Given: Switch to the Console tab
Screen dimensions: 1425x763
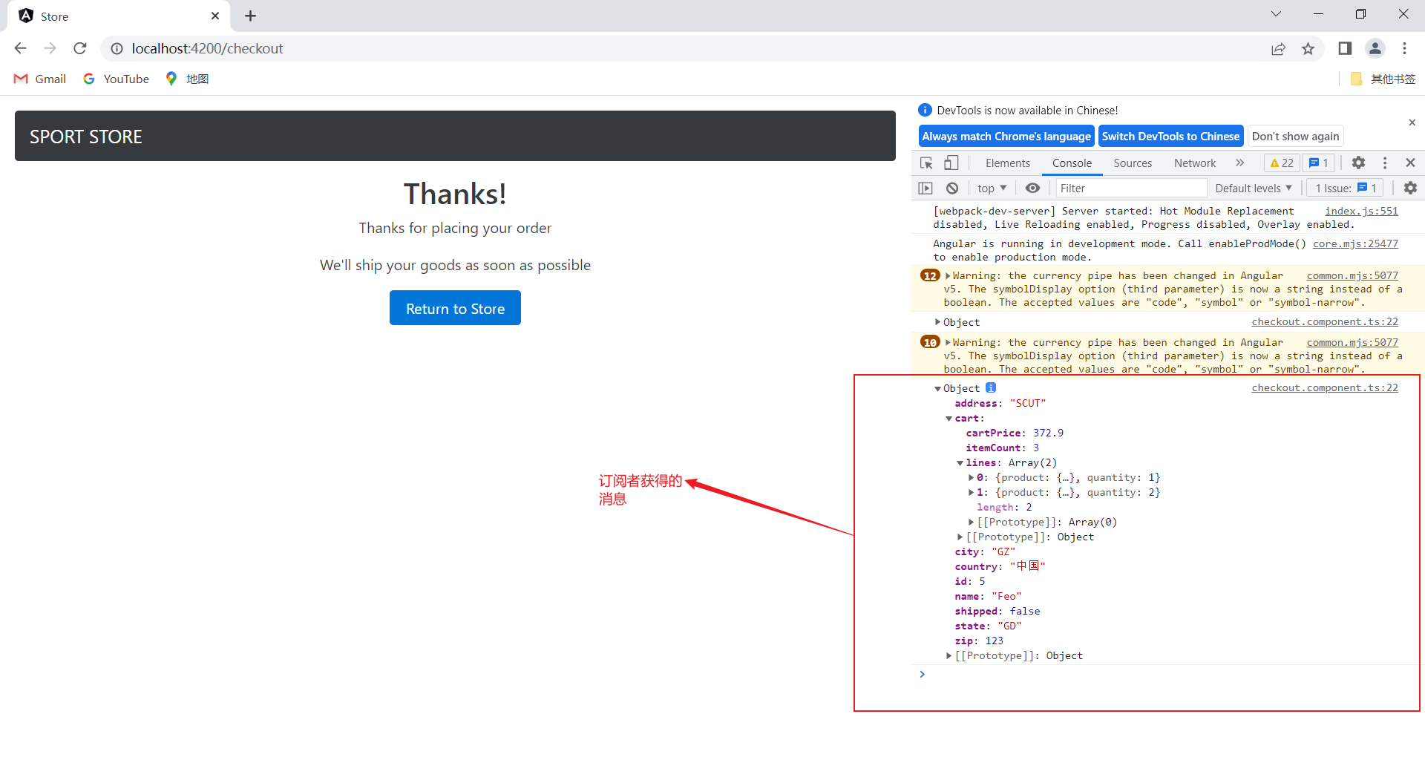Looking at the screenshot, I should pos(1072,163).
